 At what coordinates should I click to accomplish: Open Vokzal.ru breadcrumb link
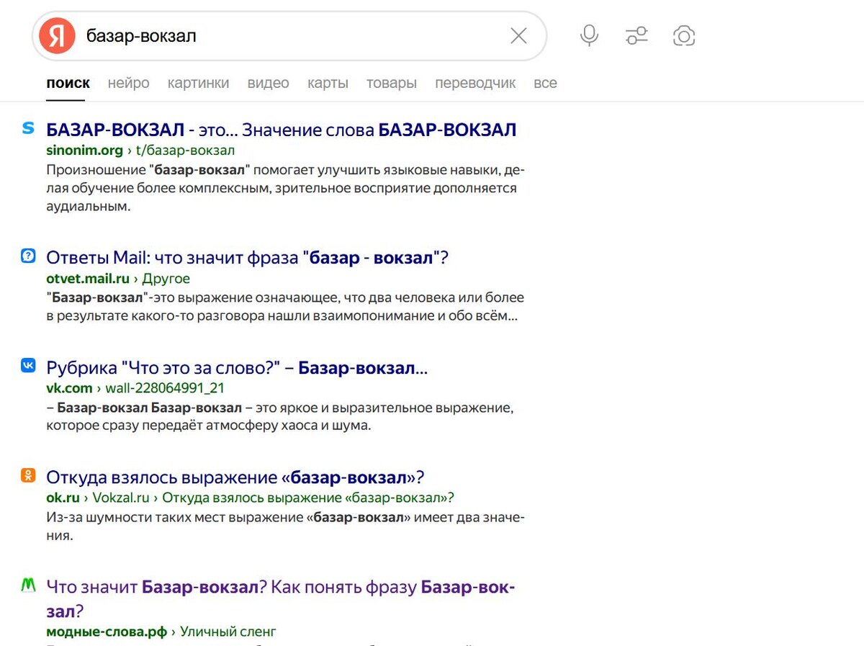pyautogui.click(x=120, y=498)
